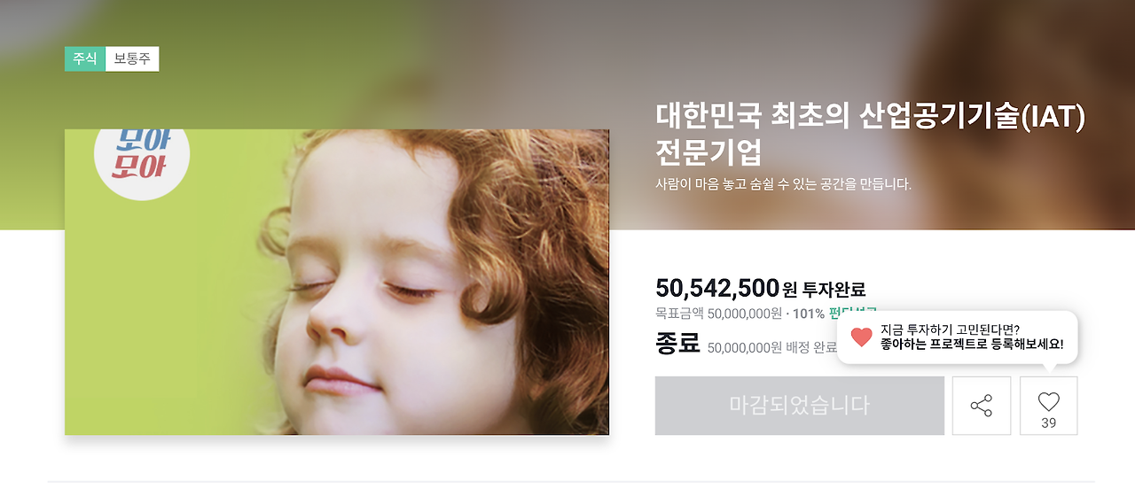This screenshot has width=1135, height=496.
Task: Click the grey 마감되었습니다 button
Action: 799,406
